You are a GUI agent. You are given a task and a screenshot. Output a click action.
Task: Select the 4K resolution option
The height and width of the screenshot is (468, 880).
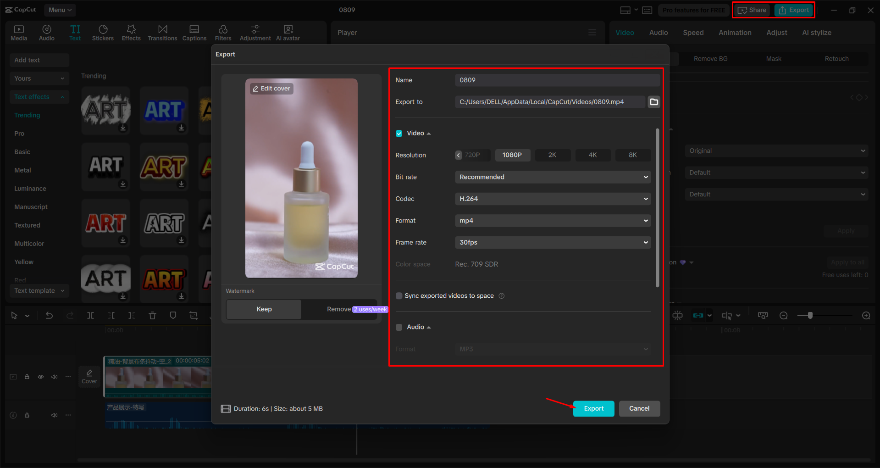[x=592, y=155]
